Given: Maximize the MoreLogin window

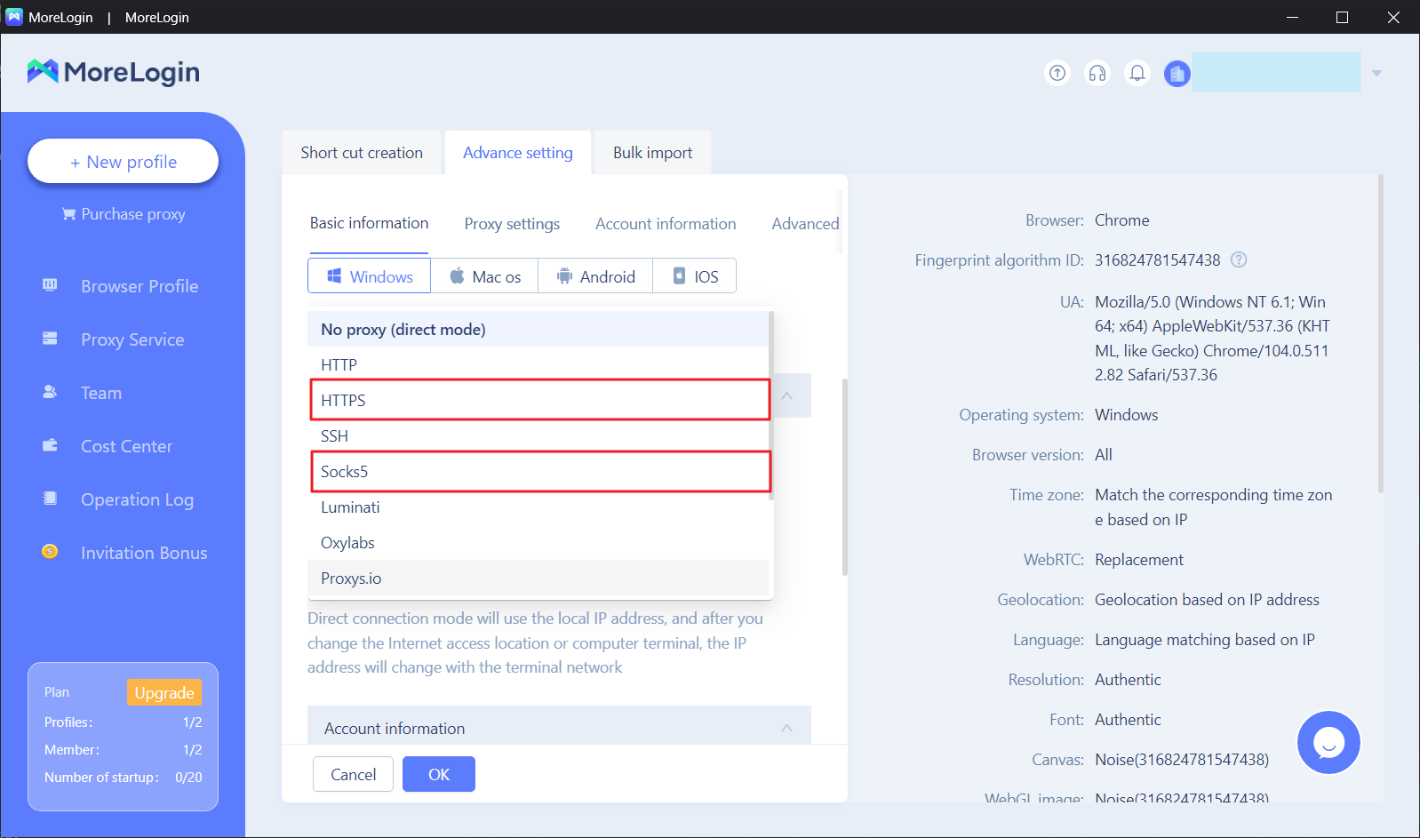Looking at the screenshot, I should pyautogui.click(x=1342, y=17).
